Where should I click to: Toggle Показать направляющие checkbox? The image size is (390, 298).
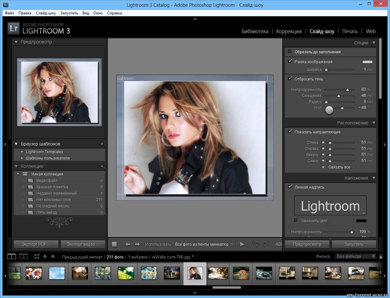290,131
